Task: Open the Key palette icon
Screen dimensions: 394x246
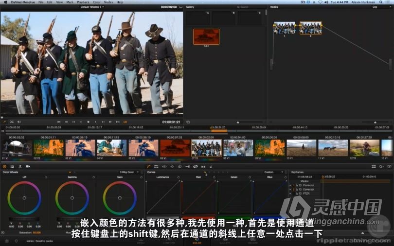Action: coord(188,166)
